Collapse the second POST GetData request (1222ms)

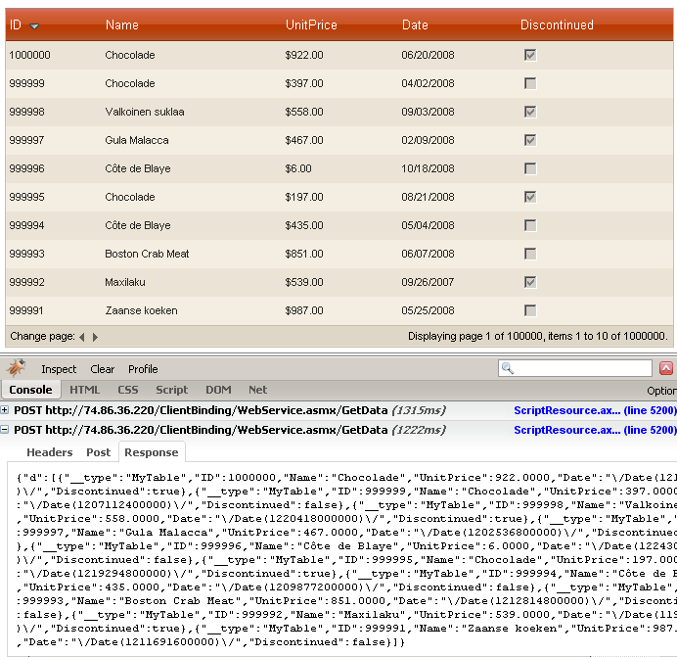click(x=5, y=430)
